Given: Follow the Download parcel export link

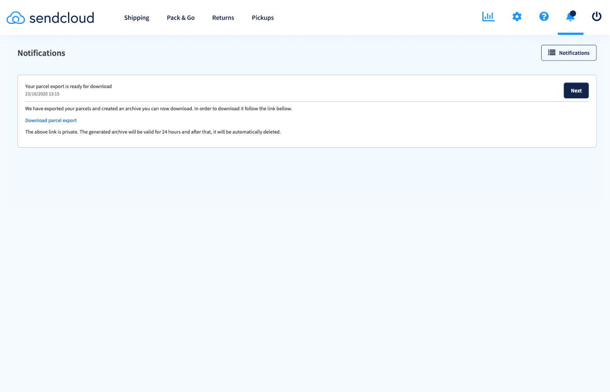Looking at the screenshot, I should coord(51,120).
